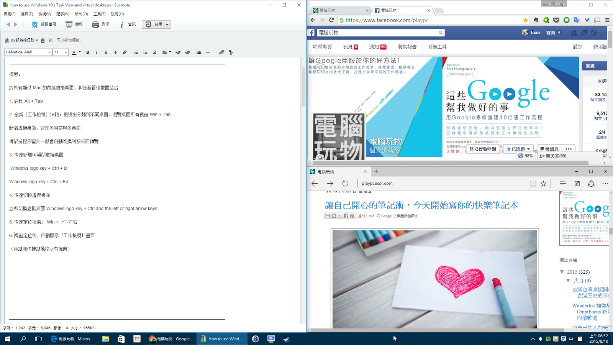Apply bold formatting in Evernote
Viewport: 613px width, 345px height.
[88, 52]
